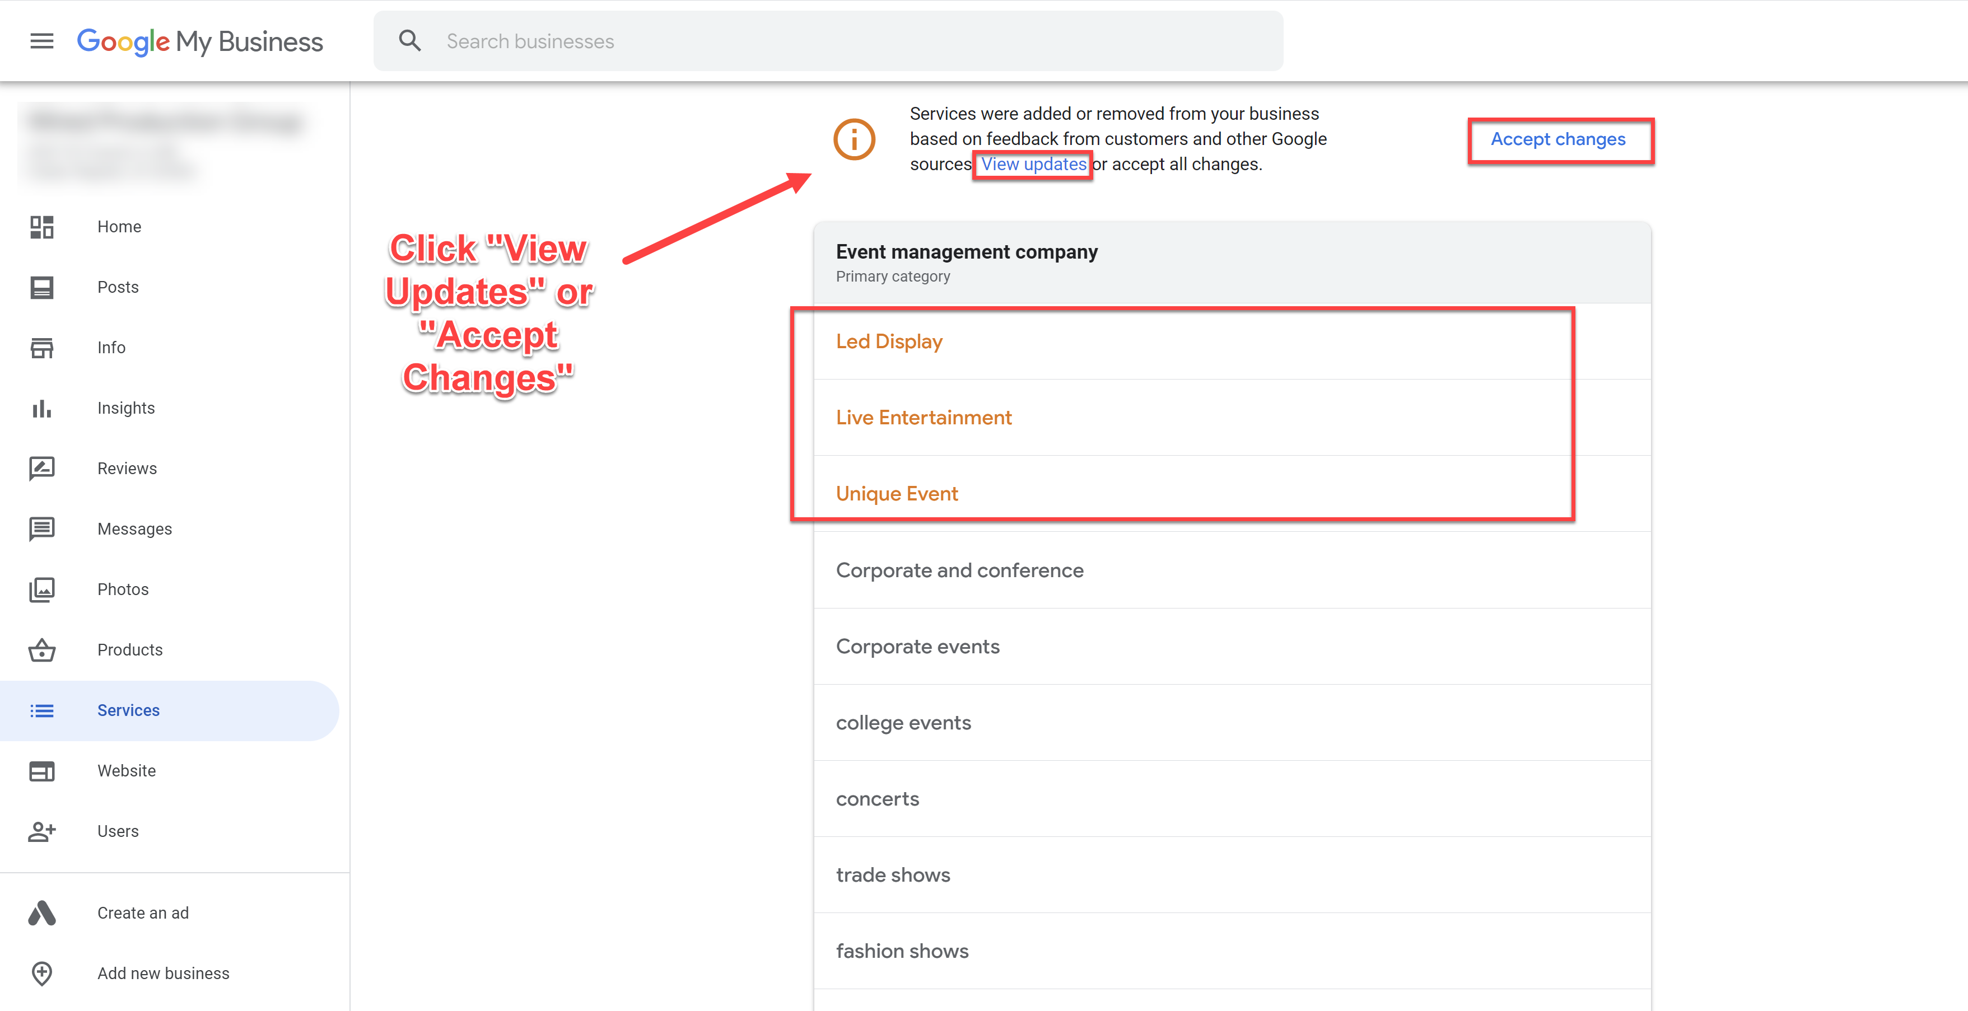Click the Products basket icon
This screenshot has height=1011, width=1968.
42,650
